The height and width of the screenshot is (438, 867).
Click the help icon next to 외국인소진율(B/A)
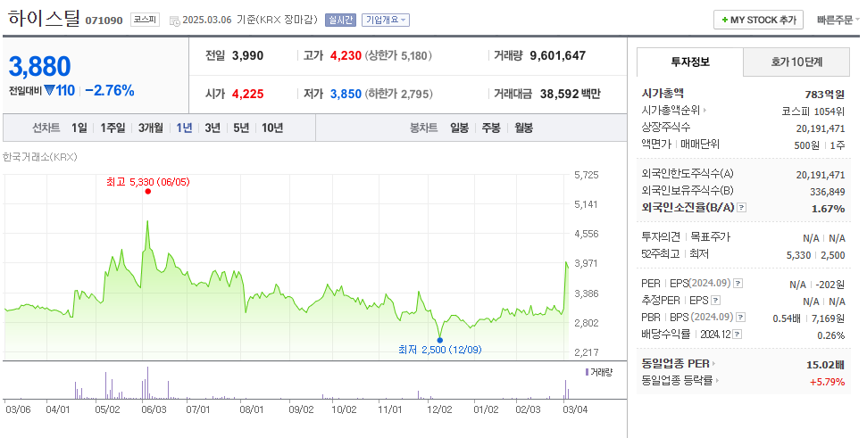pyautogui.click(x=742, y=208)
